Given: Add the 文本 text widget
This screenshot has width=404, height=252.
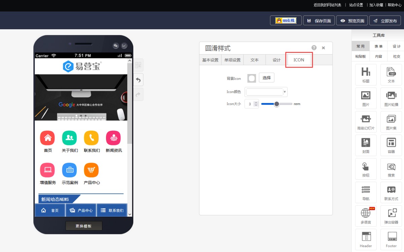Looking at the screenshot, I should tap(391, 75).
